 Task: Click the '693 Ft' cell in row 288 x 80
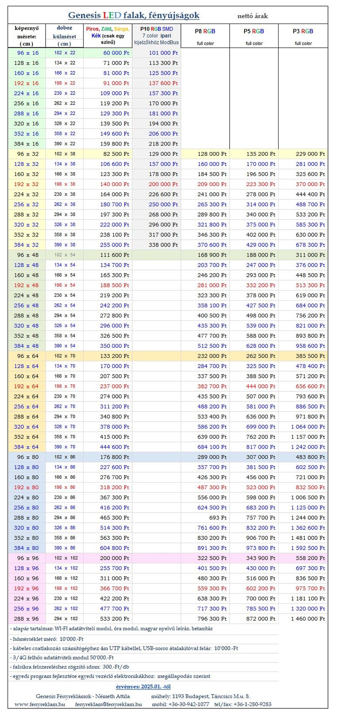[x=205, y=518]
